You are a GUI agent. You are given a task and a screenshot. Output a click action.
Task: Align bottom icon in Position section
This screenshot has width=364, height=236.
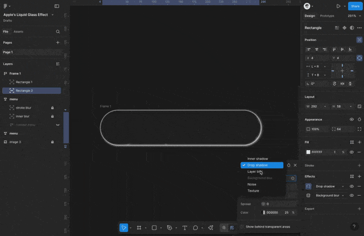350,49
